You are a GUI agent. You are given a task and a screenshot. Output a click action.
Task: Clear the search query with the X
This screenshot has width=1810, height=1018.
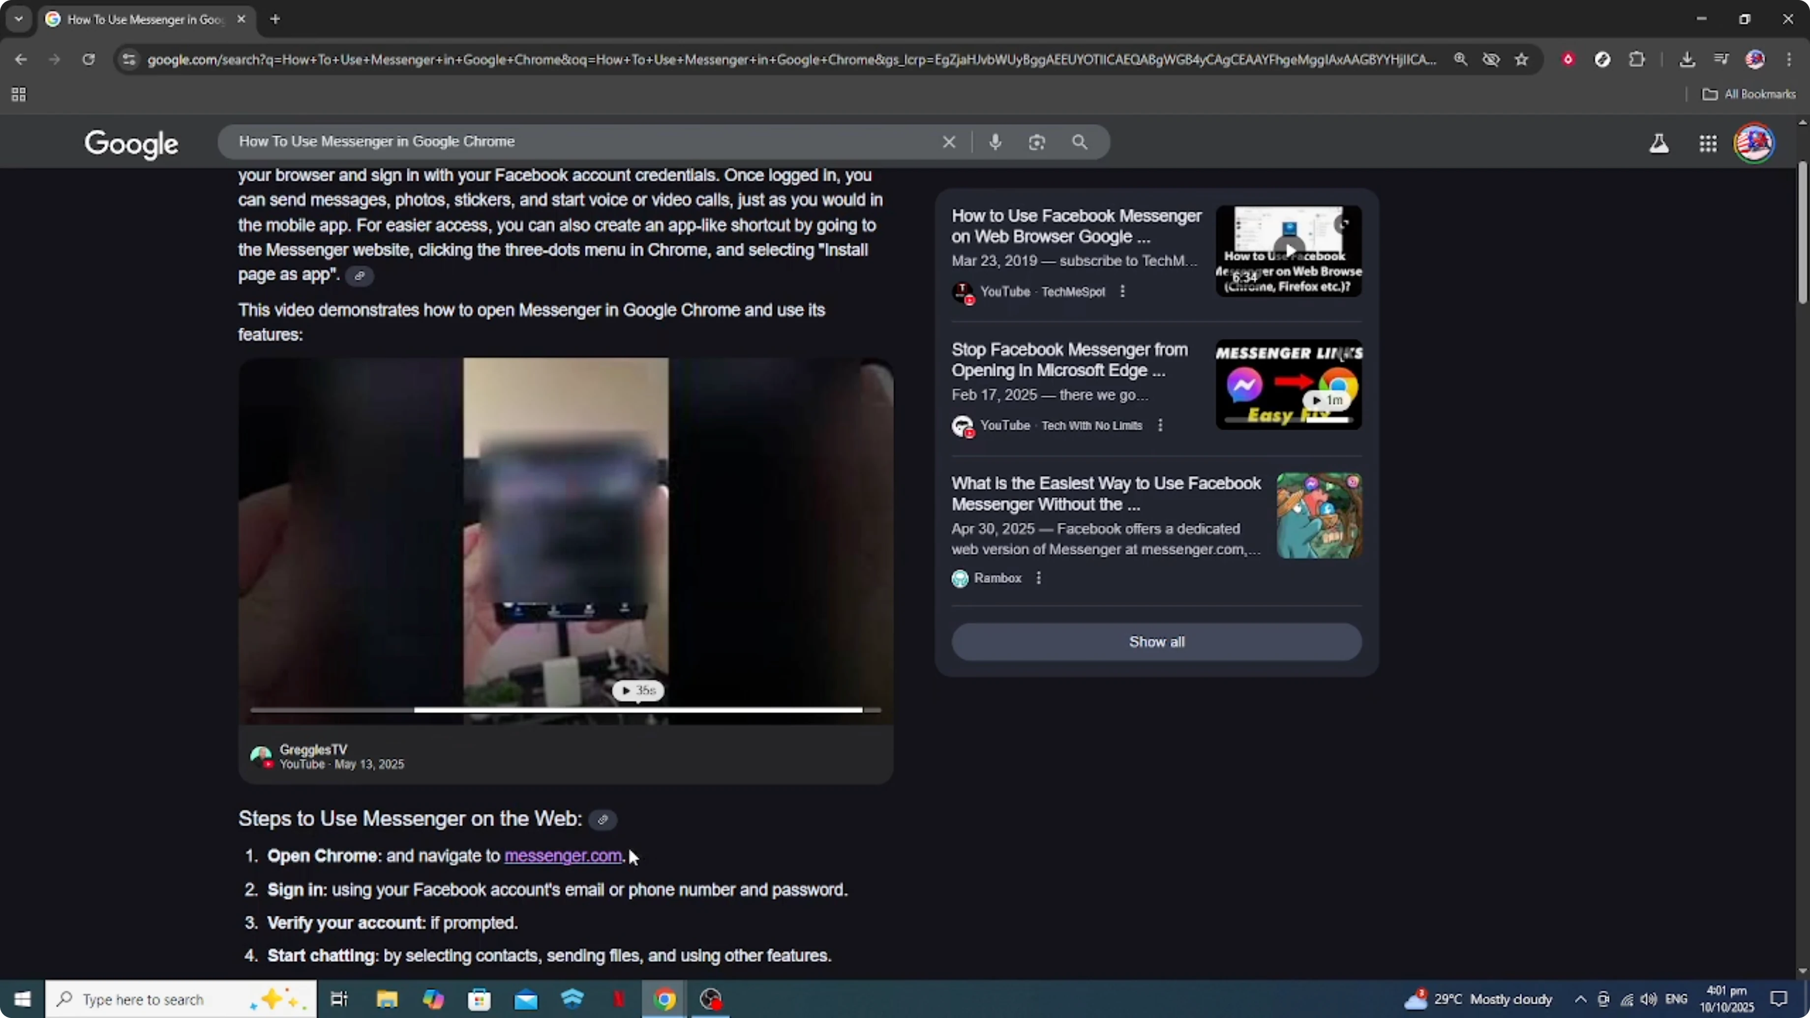coord(949,142)
